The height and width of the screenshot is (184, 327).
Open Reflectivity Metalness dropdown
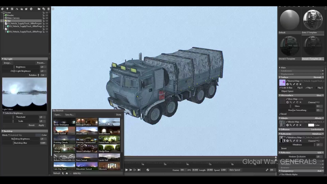(x=318, y=134)
